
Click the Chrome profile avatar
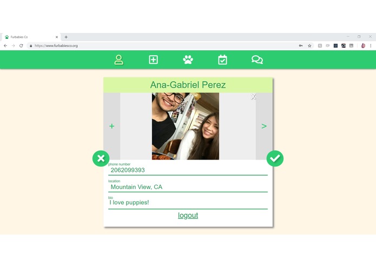pyautogui.click(x=363, y=46)
